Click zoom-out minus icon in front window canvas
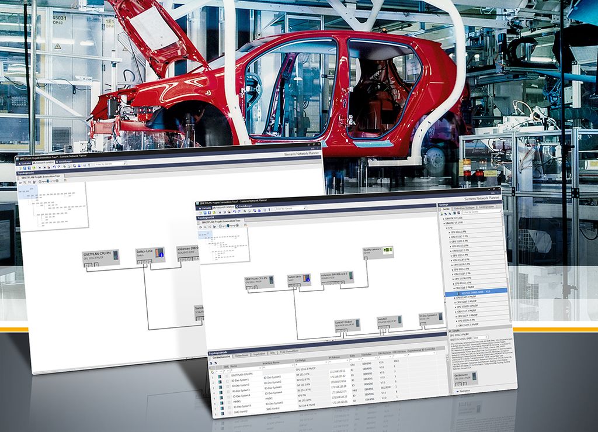 point(220,226)
